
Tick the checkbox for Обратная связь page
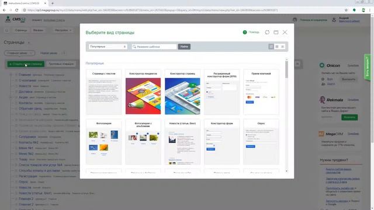(16, 108)
